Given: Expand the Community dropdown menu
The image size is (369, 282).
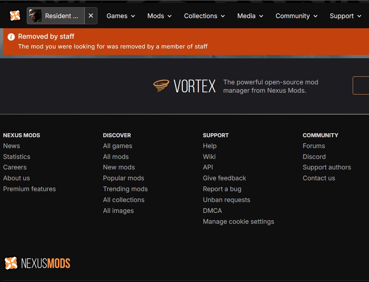Looking at the screenshot, I should pyautogui.click(x=297, y=16).
